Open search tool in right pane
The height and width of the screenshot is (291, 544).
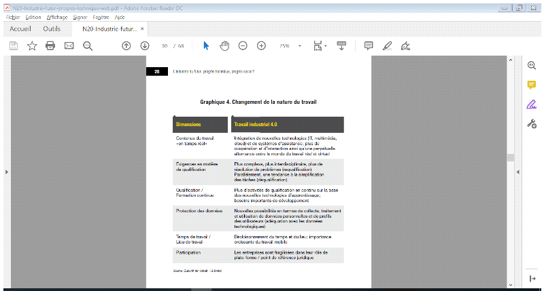[532, 65]
